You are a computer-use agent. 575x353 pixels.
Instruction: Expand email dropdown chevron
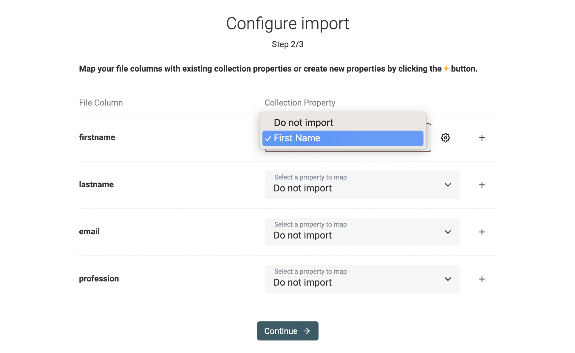tap(448, 232)
